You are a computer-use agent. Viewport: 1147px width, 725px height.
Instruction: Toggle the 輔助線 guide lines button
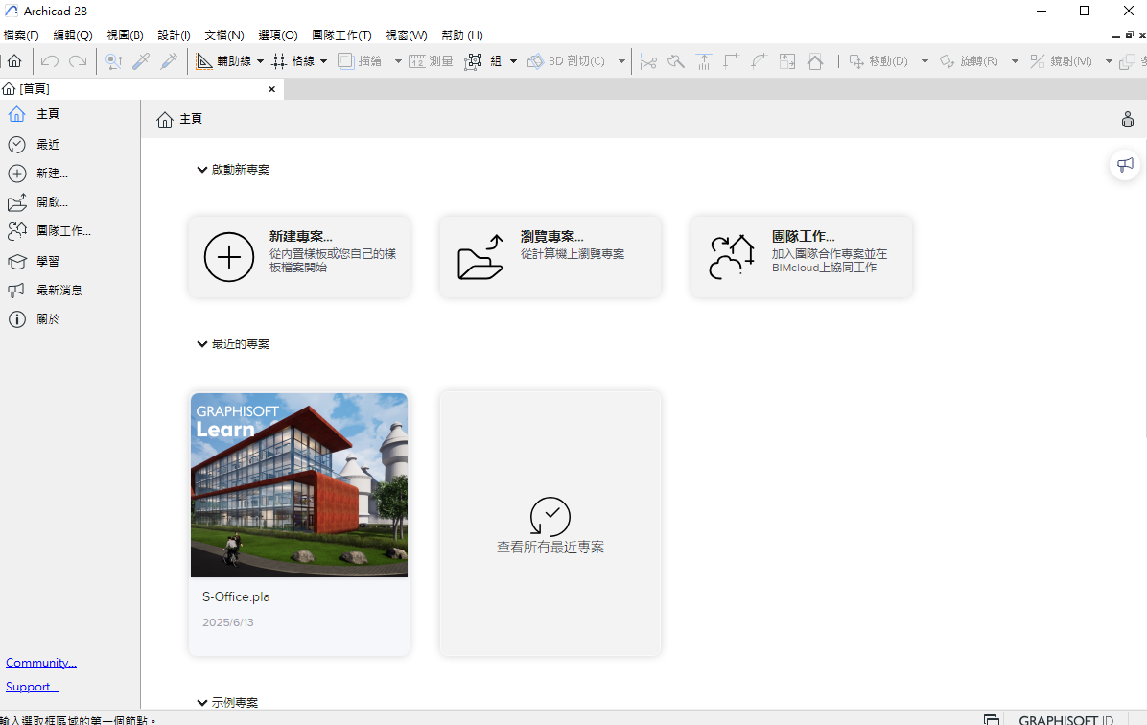[x=223, y=61]
